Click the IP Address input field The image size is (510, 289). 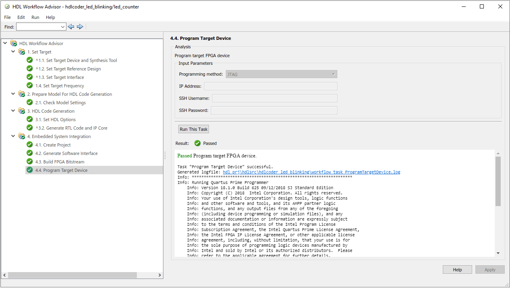point(270,86)
